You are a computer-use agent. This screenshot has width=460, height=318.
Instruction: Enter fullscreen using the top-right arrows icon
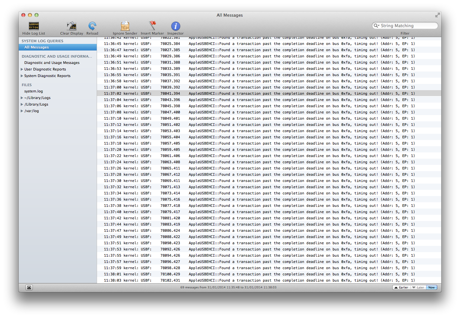pyautogui.click(x=437, y=15)
